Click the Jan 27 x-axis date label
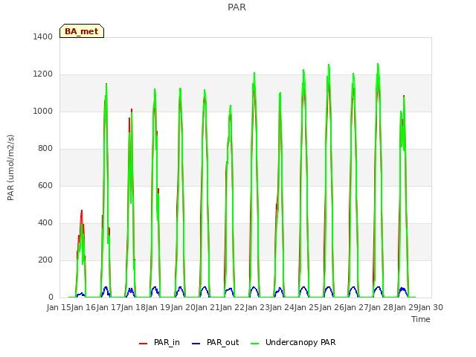This screenshot has width=476, height=357. coord(356,307)
